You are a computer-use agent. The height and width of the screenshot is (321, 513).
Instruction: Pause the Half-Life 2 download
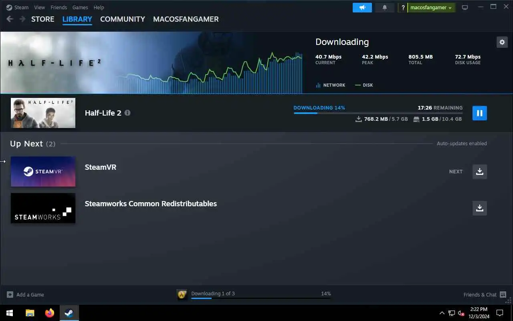click(x=480, y=113)
